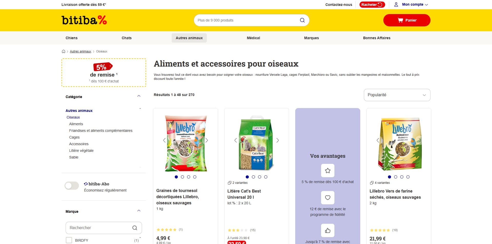492x244 pixels.
Task: Open the Friandises et aliments complémentaires category
Action: click(101, 131)
